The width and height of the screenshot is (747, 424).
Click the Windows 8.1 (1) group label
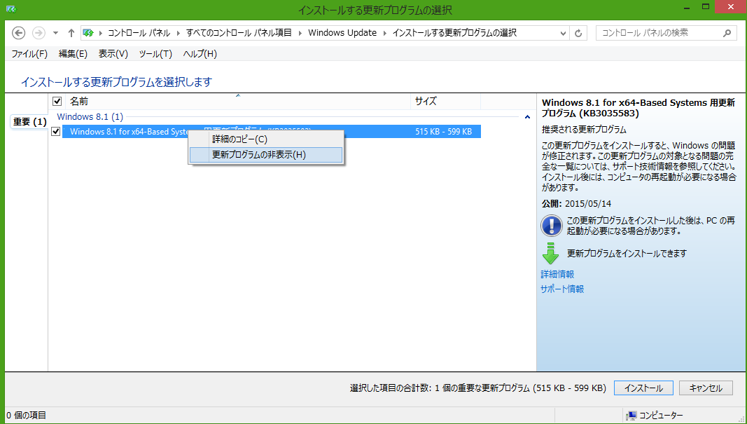point(90,117)
